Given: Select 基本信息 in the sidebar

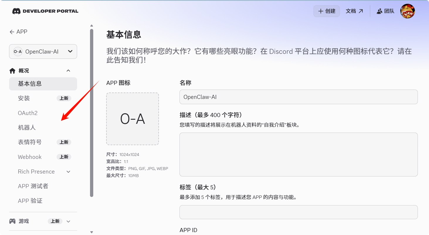Looking at the screenshot, I should click(x=43, y=84).
